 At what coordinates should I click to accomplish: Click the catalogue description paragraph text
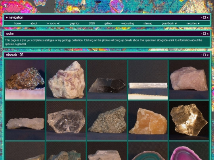(x=103, y=42)
